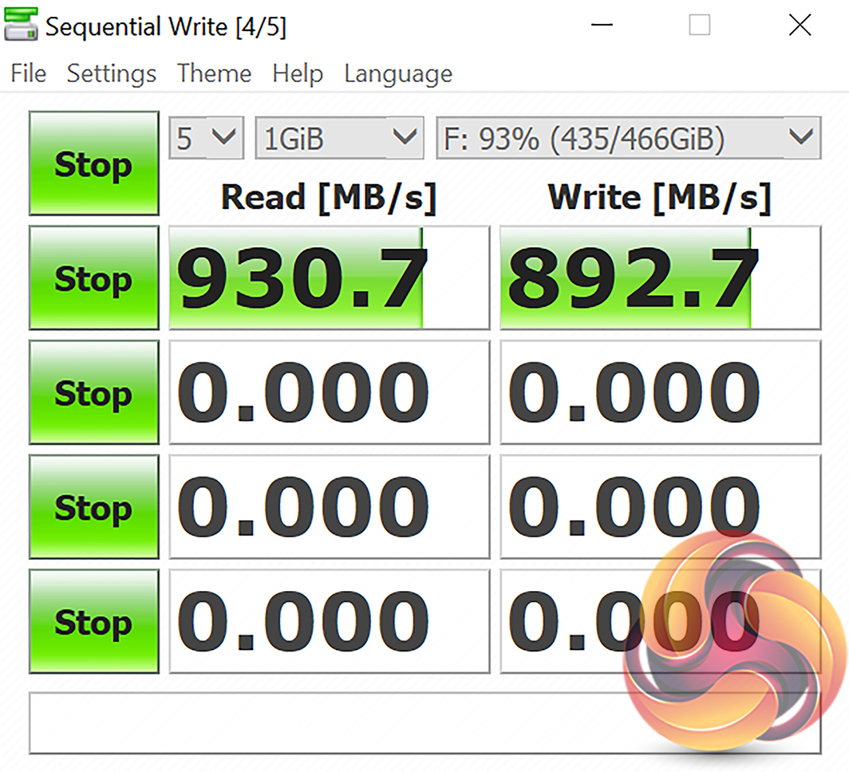Image resolution: width=849 pixels, height=772 pixels.
Task: Open the Settings menu
Action: click(112, 74)
